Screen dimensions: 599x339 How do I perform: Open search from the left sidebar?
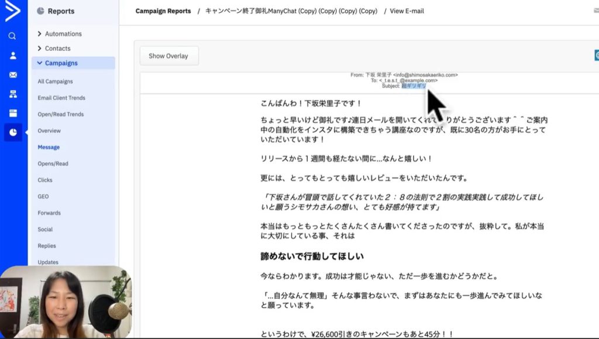[x=12, y=36]
